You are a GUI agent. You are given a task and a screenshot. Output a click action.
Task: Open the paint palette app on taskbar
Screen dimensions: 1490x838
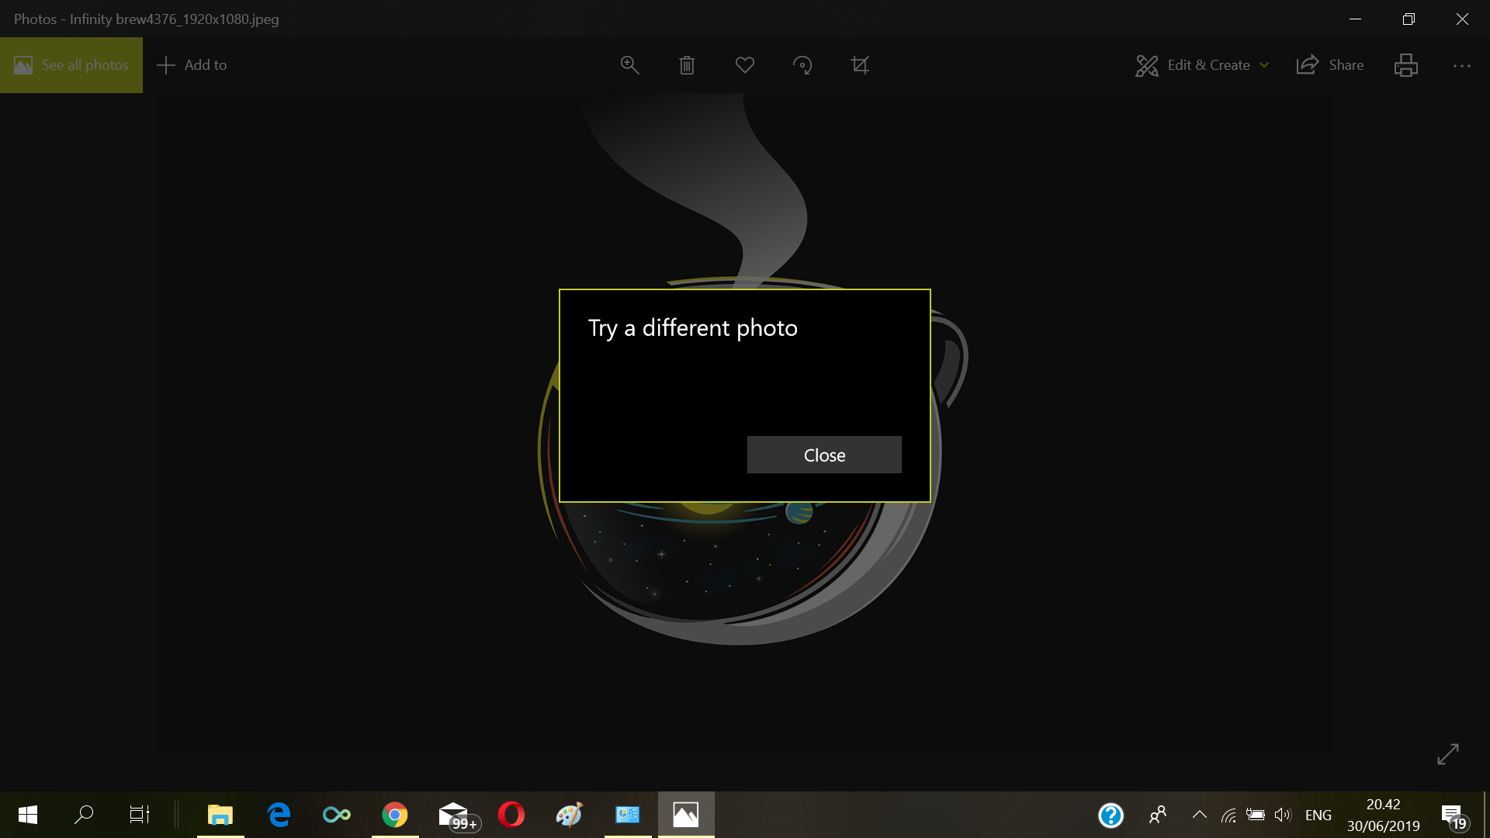tap(570, 815)
